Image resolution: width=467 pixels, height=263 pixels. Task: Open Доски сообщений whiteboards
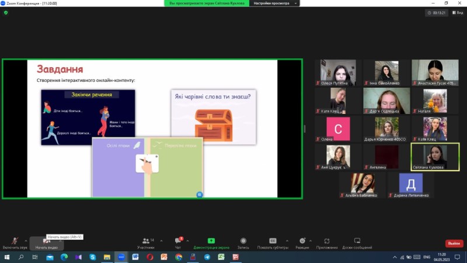[357, 243]
